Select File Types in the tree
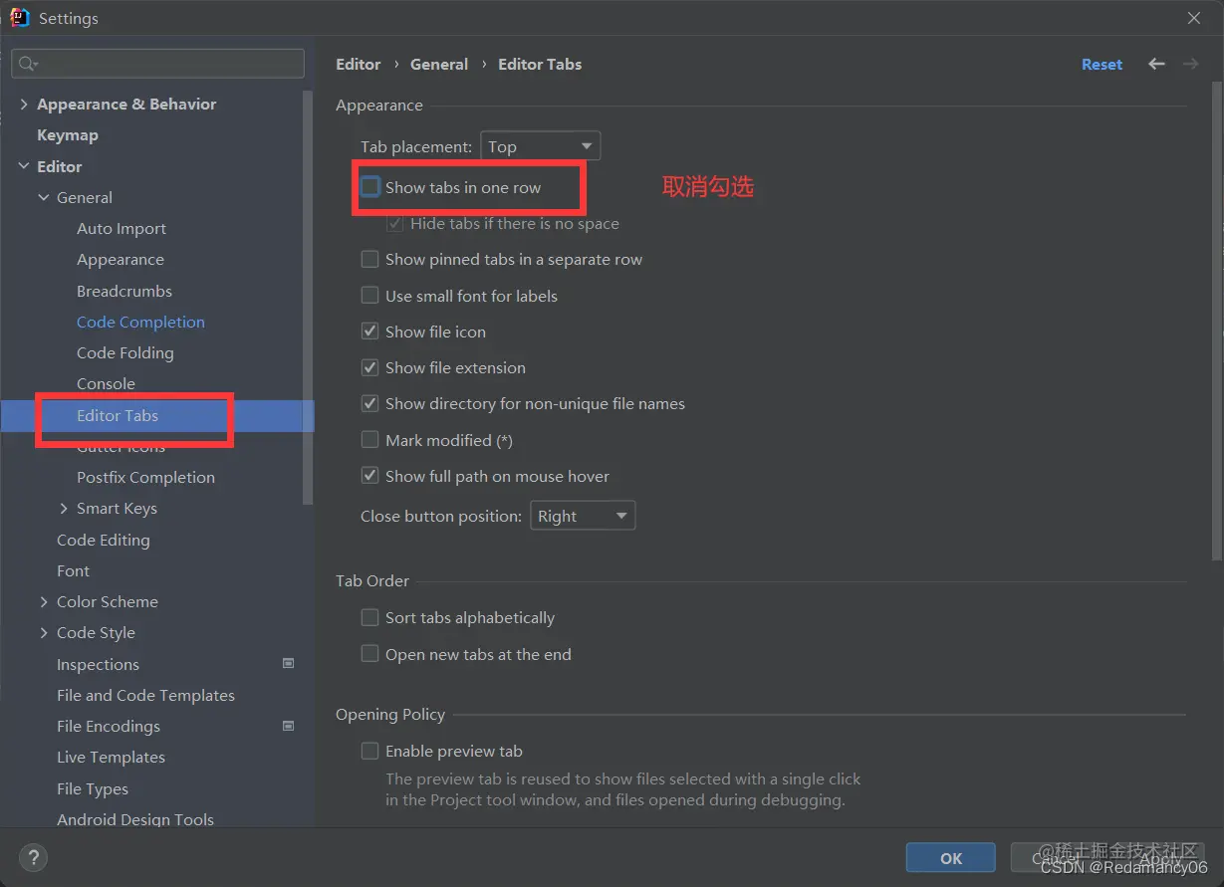Viewport: 1224px width, 887px height. coord(93,788)
